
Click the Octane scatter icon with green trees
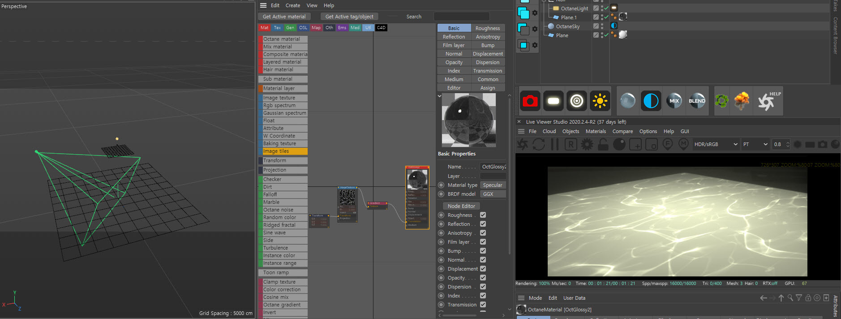coord(721,101)
